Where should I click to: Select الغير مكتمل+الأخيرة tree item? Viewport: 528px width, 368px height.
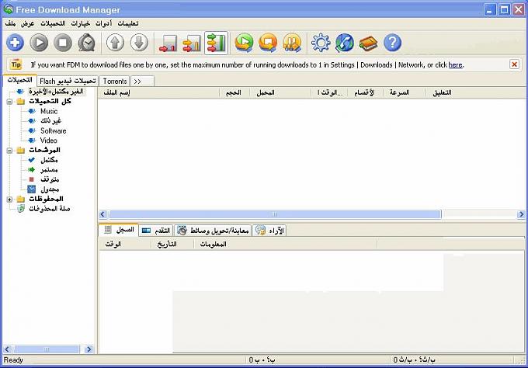56,92
